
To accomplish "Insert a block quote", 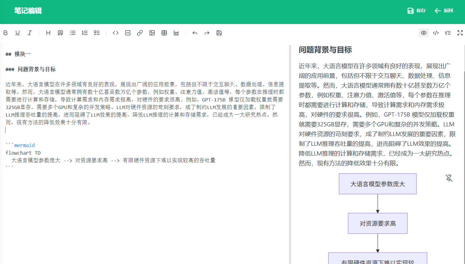I will pos(60,33).
